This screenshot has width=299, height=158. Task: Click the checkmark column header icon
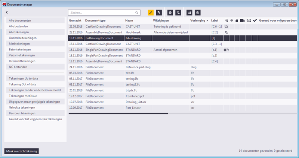[x=255, y=21]
